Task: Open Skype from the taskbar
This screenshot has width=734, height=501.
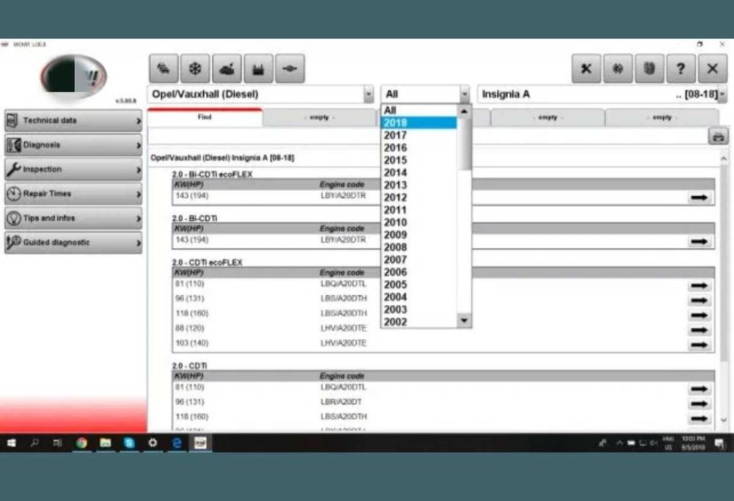Action: click(x=129, y=442)
